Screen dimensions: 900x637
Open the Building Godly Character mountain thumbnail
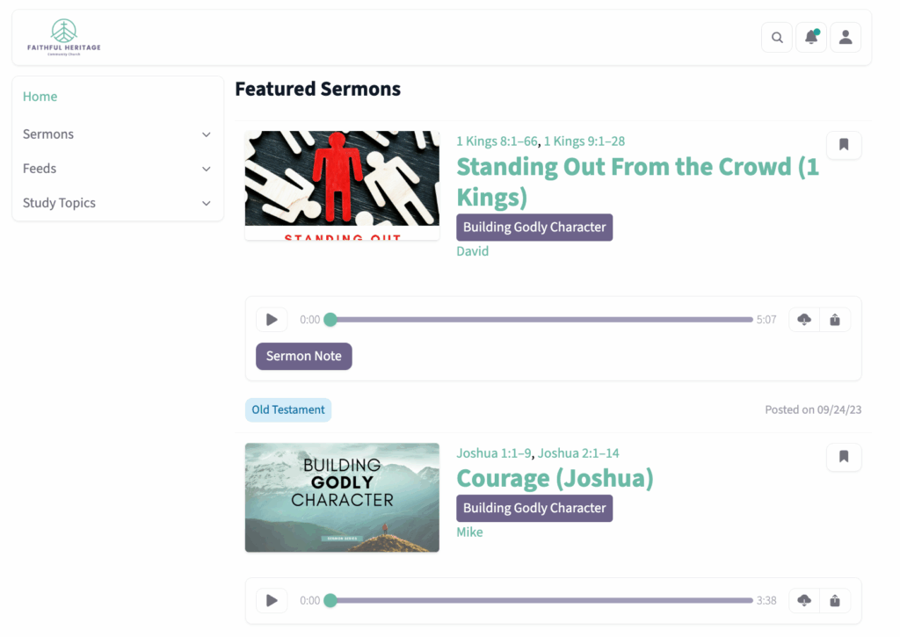(x=342, y=497)
